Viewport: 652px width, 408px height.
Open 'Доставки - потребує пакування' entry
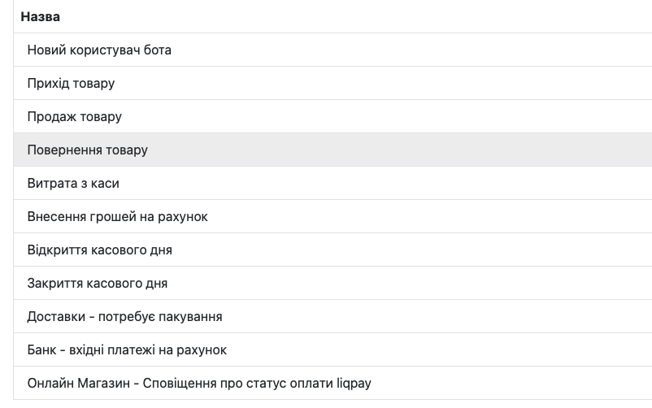pos(124,317)
